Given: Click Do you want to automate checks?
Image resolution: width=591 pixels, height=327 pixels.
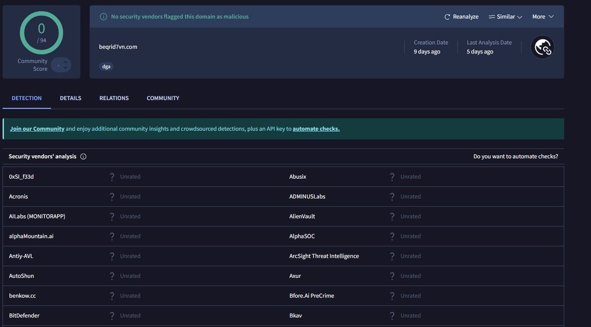Looking at the screenshot, I should pos(516,156).
